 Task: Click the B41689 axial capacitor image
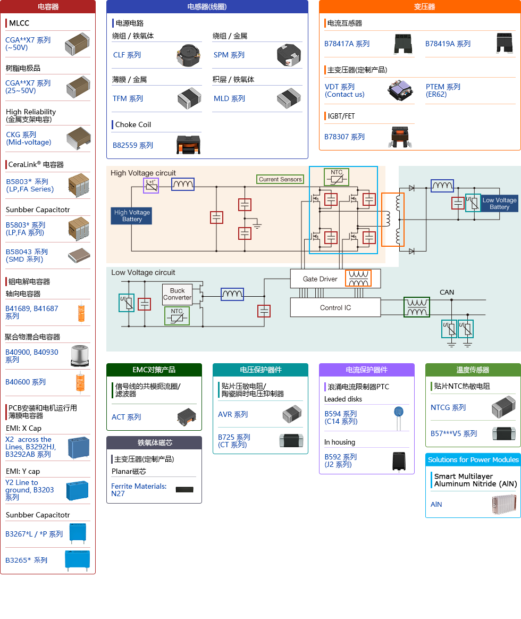pyautogui.click(x=81, y=312)
